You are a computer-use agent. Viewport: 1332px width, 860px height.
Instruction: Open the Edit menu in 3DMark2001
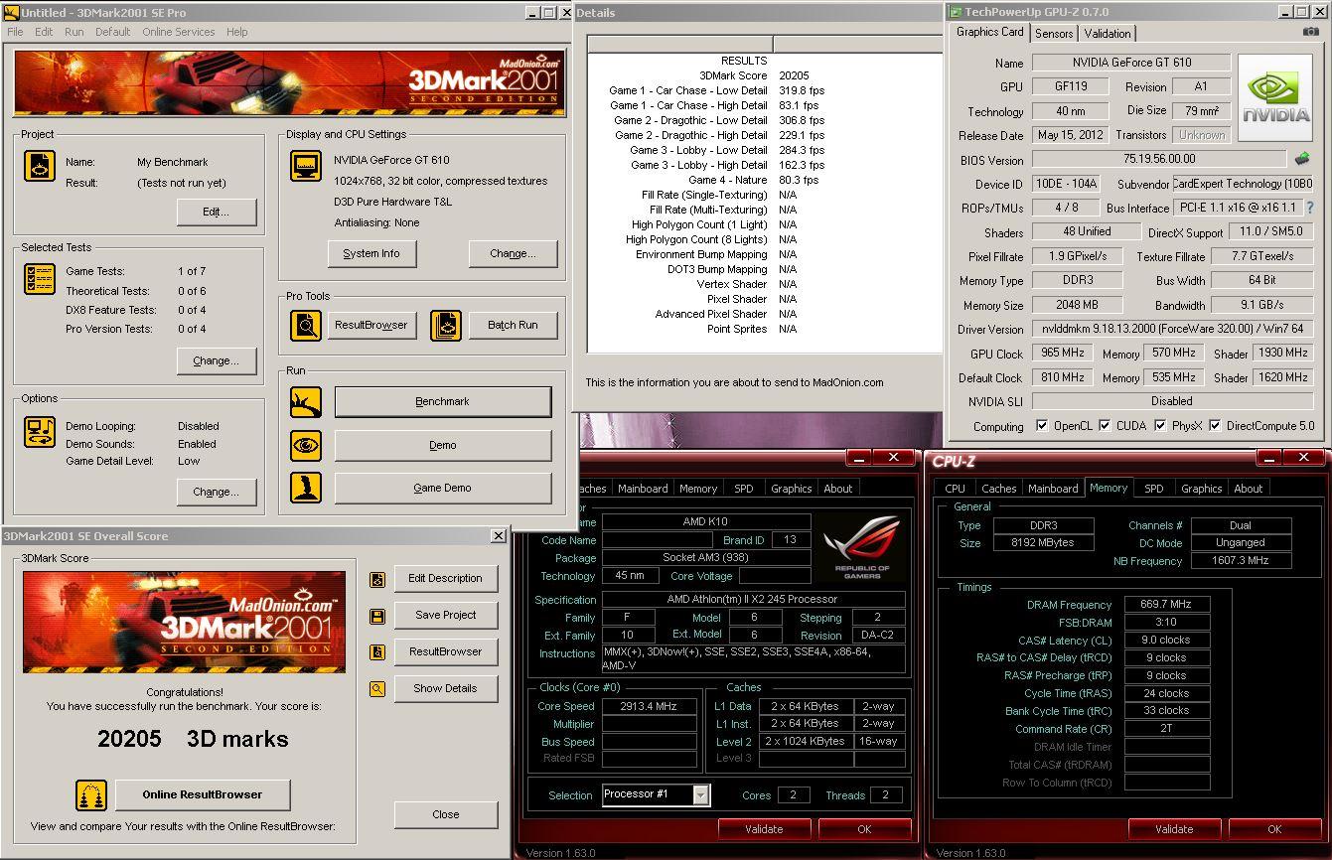[x=44, y=32]
